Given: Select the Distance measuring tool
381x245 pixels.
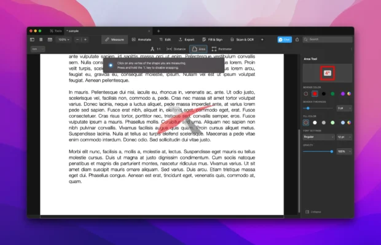Looking at the screenshot, I should pos(176,49).
